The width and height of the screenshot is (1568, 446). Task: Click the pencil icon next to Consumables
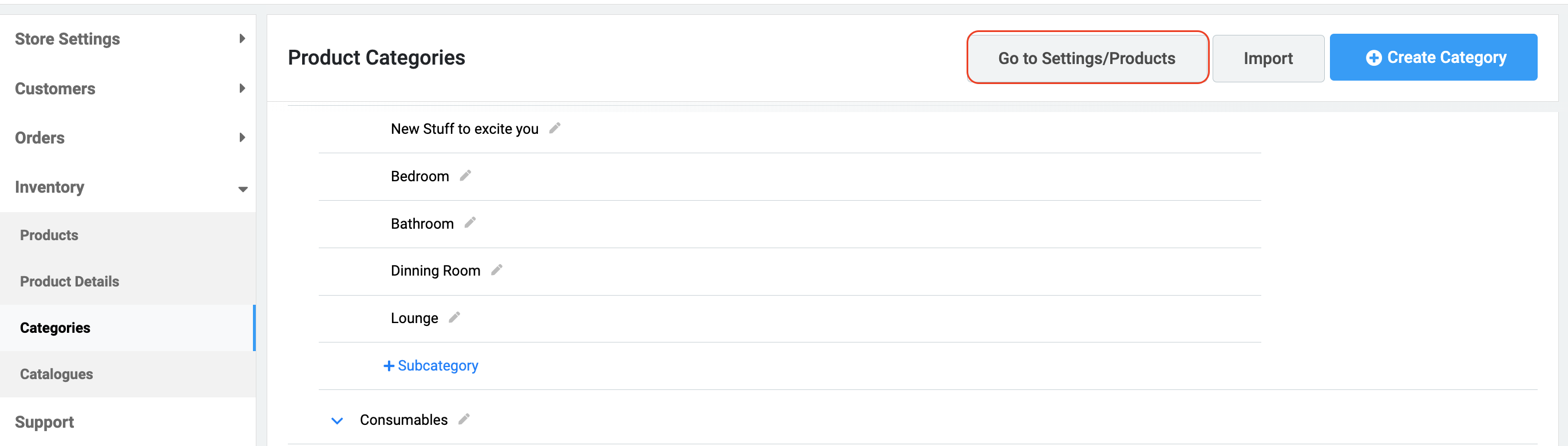coord(464,419)
